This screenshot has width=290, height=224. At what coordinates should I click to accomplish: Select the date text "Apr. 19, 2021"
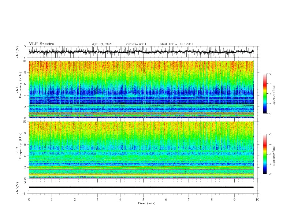tap(102, 44)
